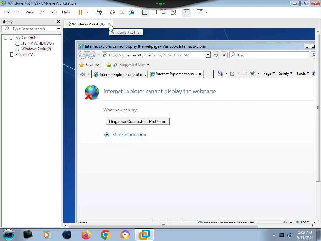Open the Tools menu in Internet Explorer
The height and width of the screenshot is (241, 321).
click(x=303, y=73)
